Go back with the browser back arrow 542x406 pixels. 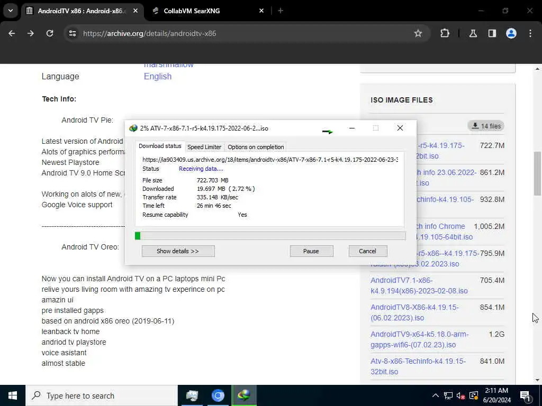point(12,33)
